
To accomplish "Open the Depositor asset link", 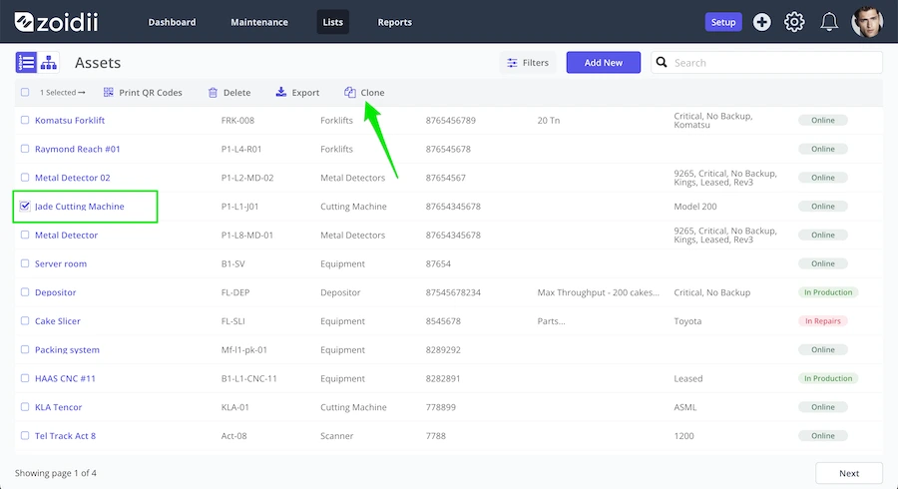I will 55,292.
